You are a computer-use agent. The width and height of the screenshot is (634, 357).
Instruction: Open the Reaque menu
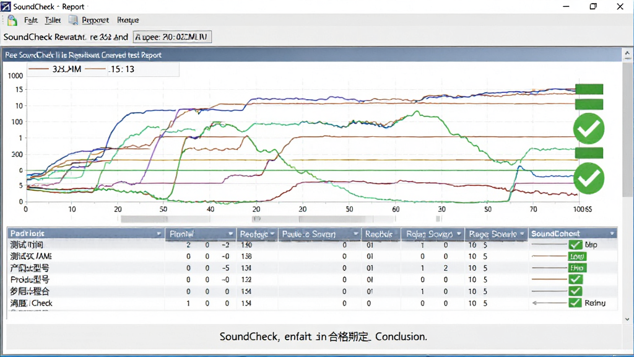[128, 20]
